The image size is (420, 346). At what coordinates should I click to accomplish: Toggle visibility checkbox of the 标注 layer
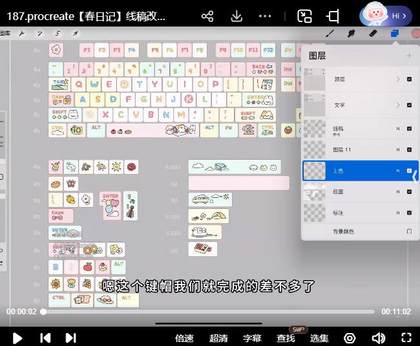(x=409, y=212)
